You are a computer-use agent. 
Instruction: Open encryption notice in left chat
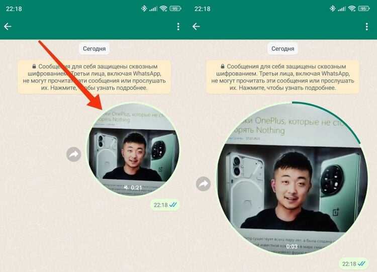(x=95, y=77)
